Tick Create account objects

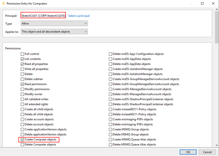pyautogui.click(x=22, y=119)
